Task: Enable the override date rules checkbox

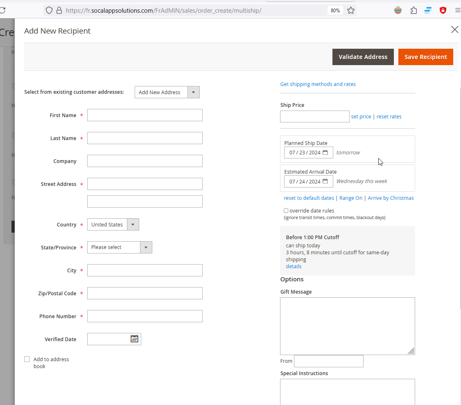Action: click(x=286, y=210)
